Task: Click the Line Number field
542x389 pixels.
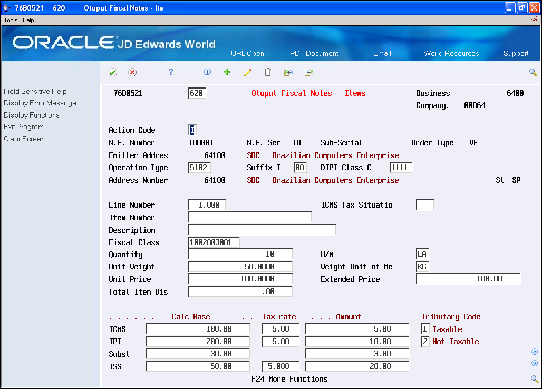Action: 207,205
